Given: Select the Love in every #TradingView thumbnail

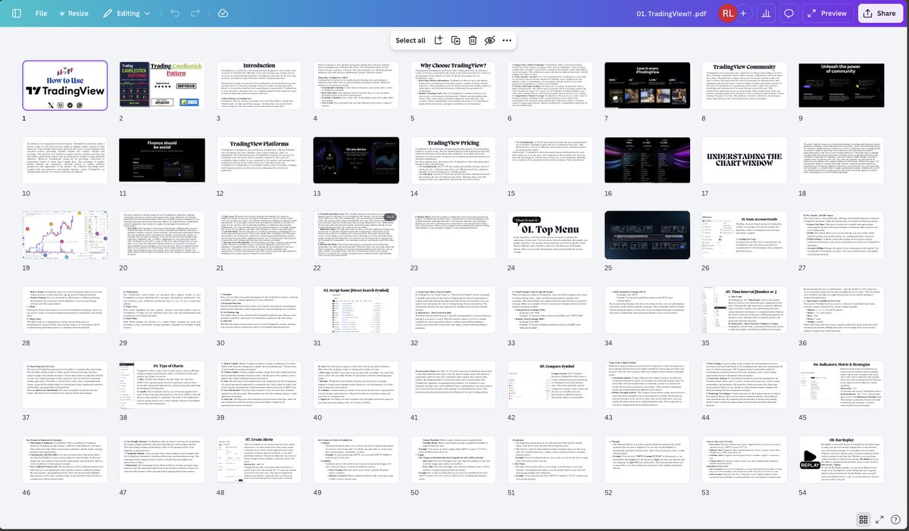Looking at the screenshot, I should 647,85.
